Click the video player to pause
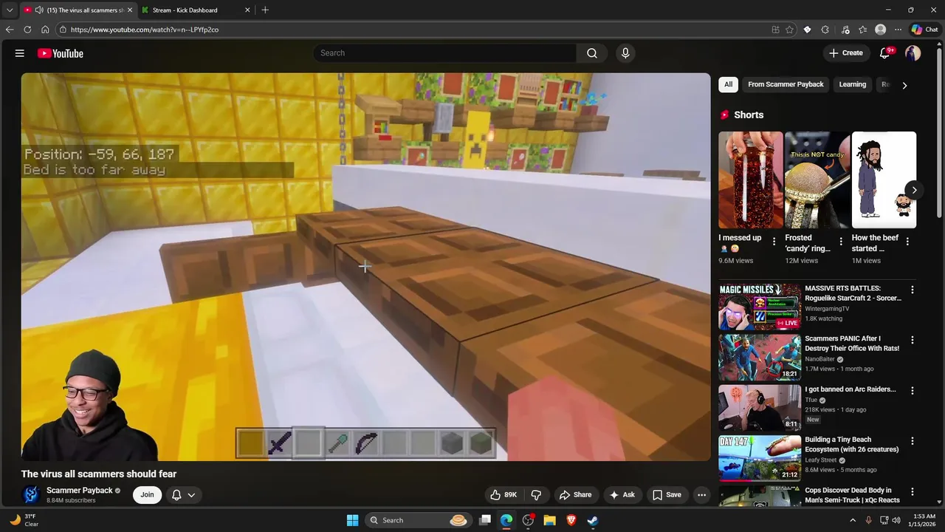The image size is (945, 532). 365,266
